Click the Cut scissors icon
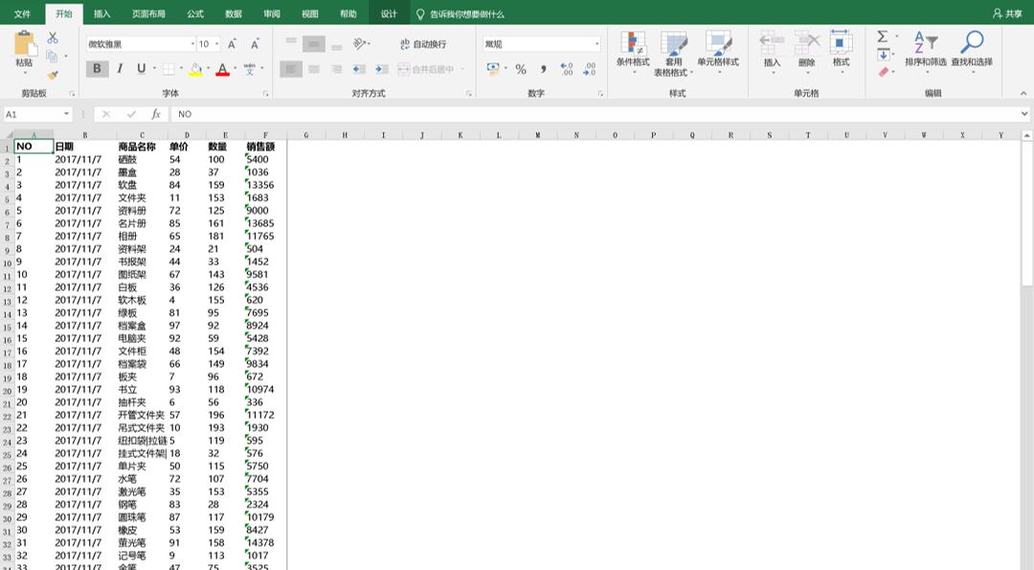 pyautogui.click(x=53, y=37)
